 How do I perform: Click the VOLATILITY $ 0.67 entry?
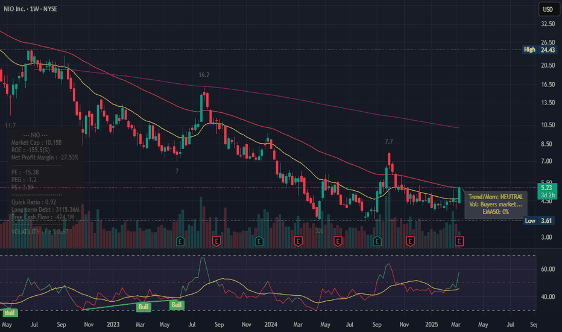click(x=40, y=232)
